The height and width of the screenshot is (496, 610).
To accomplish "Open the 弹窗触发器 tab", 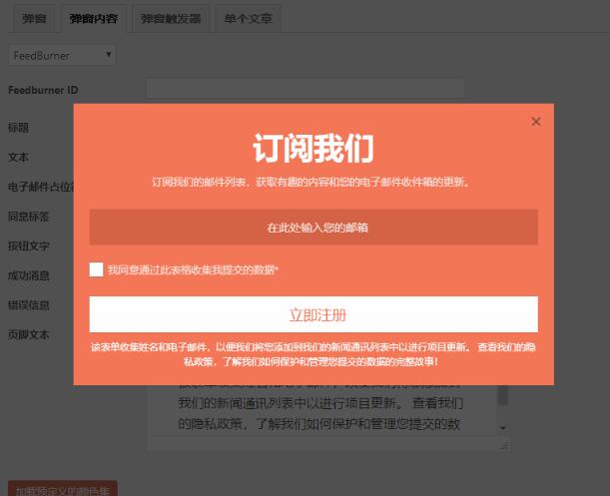I will (171, 19).
